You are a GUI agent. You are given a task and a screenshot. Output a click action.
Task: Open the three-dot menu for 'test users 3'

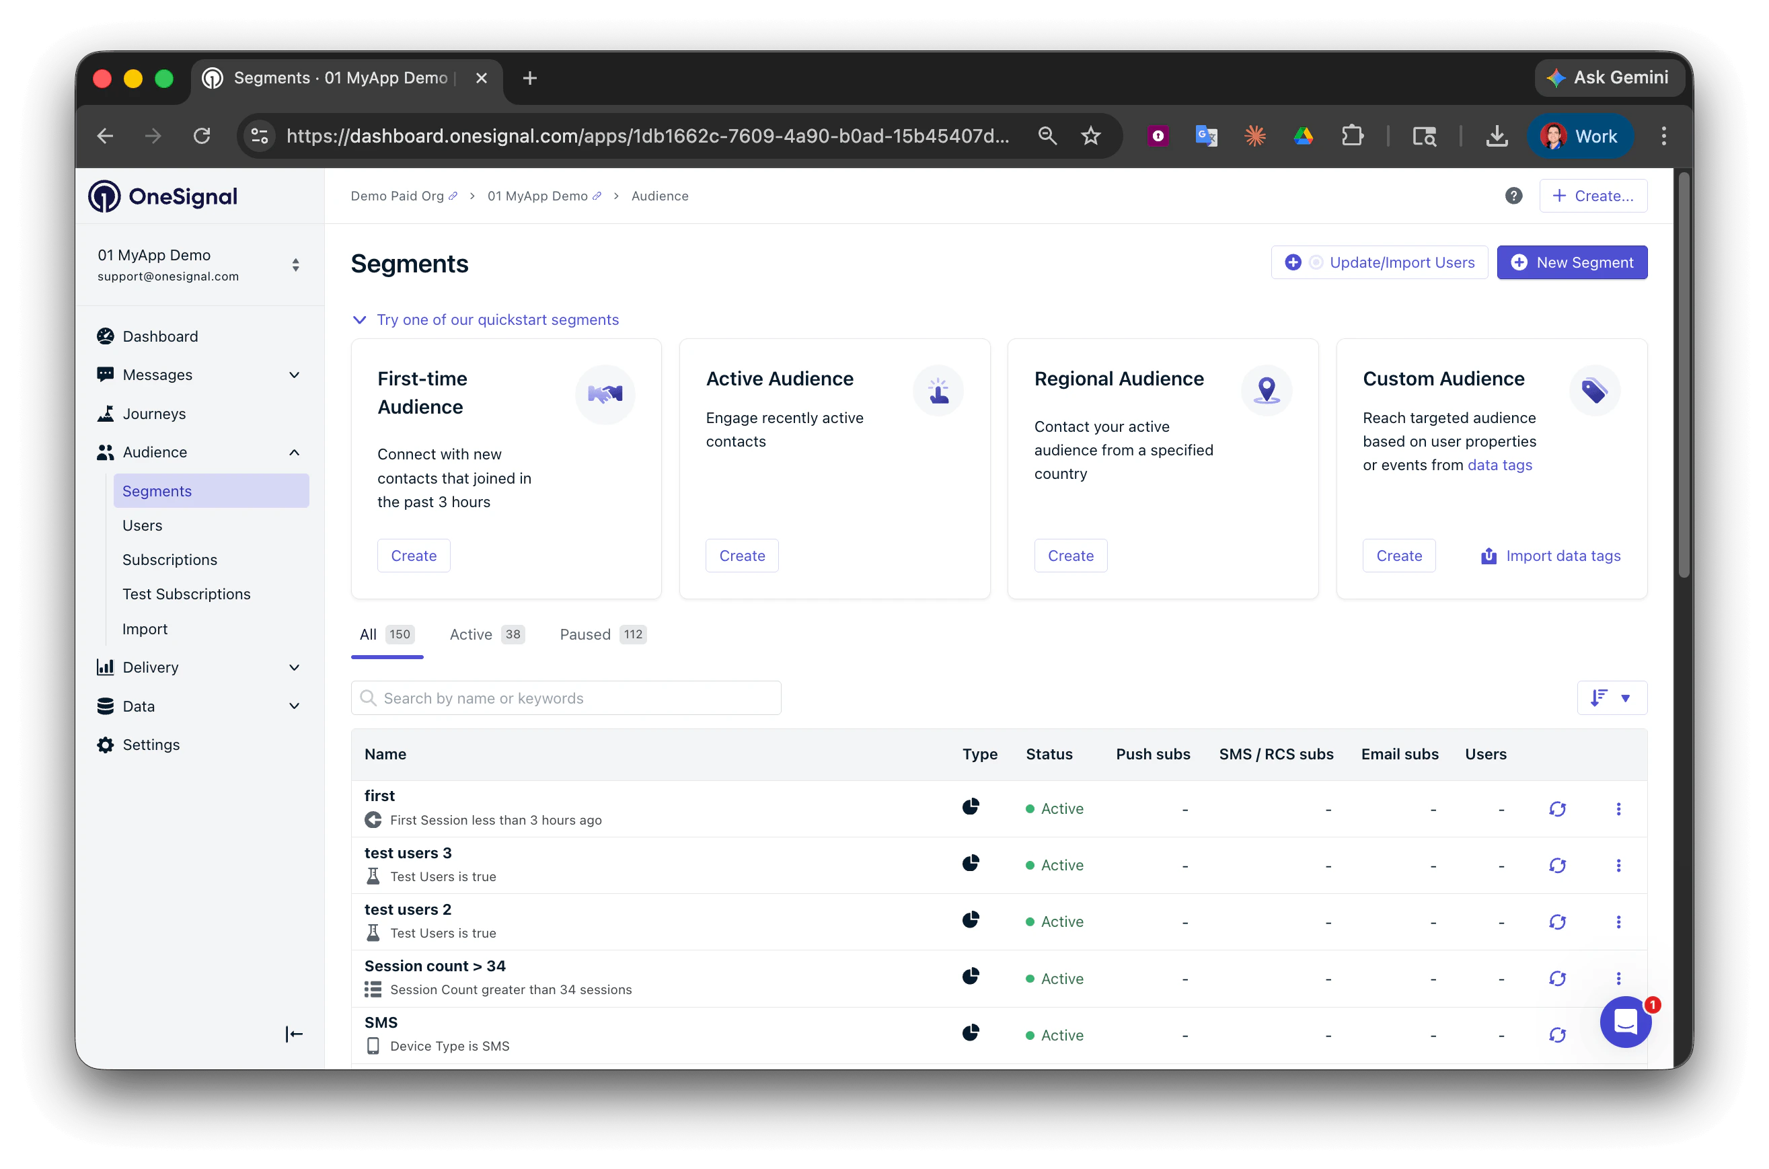tap(1618, 866)
